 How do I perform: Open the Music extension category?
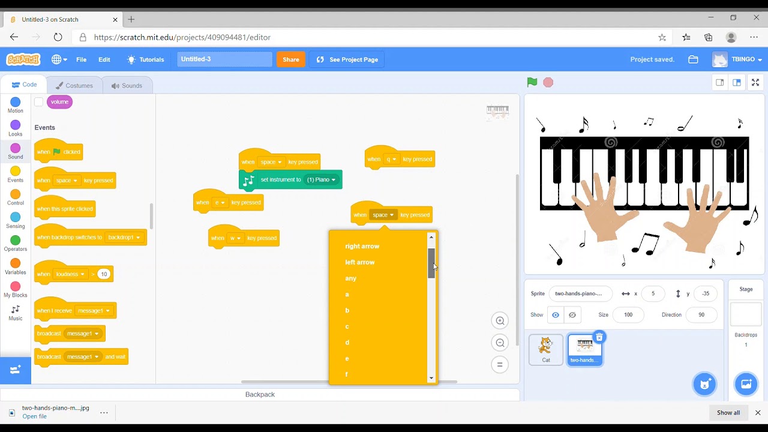click(16, 313)
